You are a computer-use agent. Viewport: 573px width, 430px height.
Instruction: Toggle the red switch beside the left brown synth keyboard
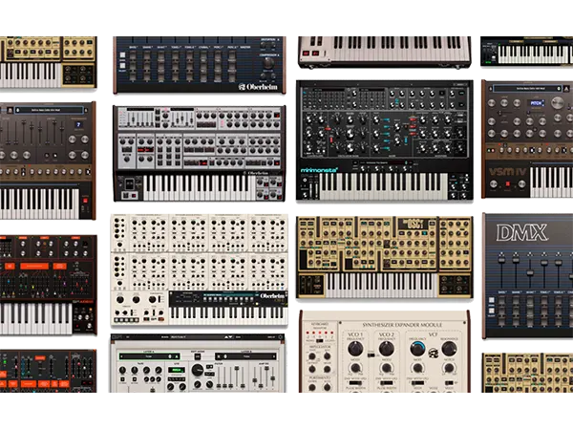point(85,200)
